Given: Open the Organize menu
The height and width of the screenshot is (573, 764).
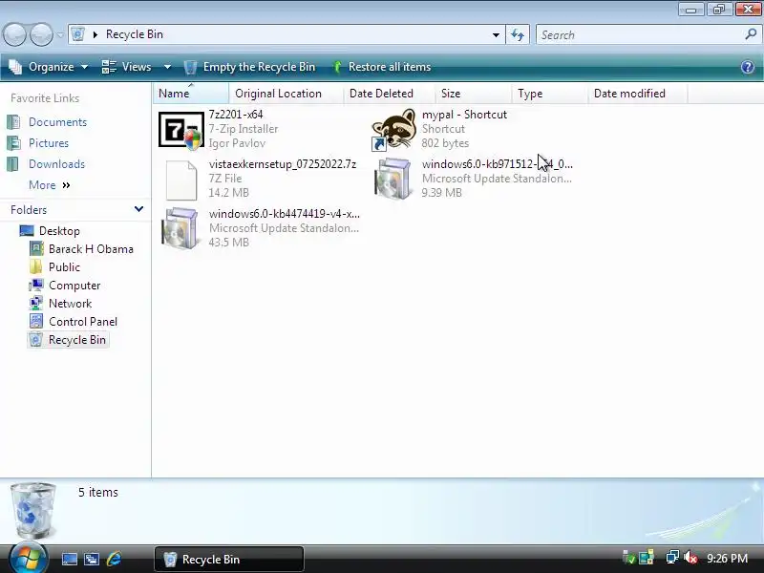Looking at the screenshot, I should (x=49, y=67).
